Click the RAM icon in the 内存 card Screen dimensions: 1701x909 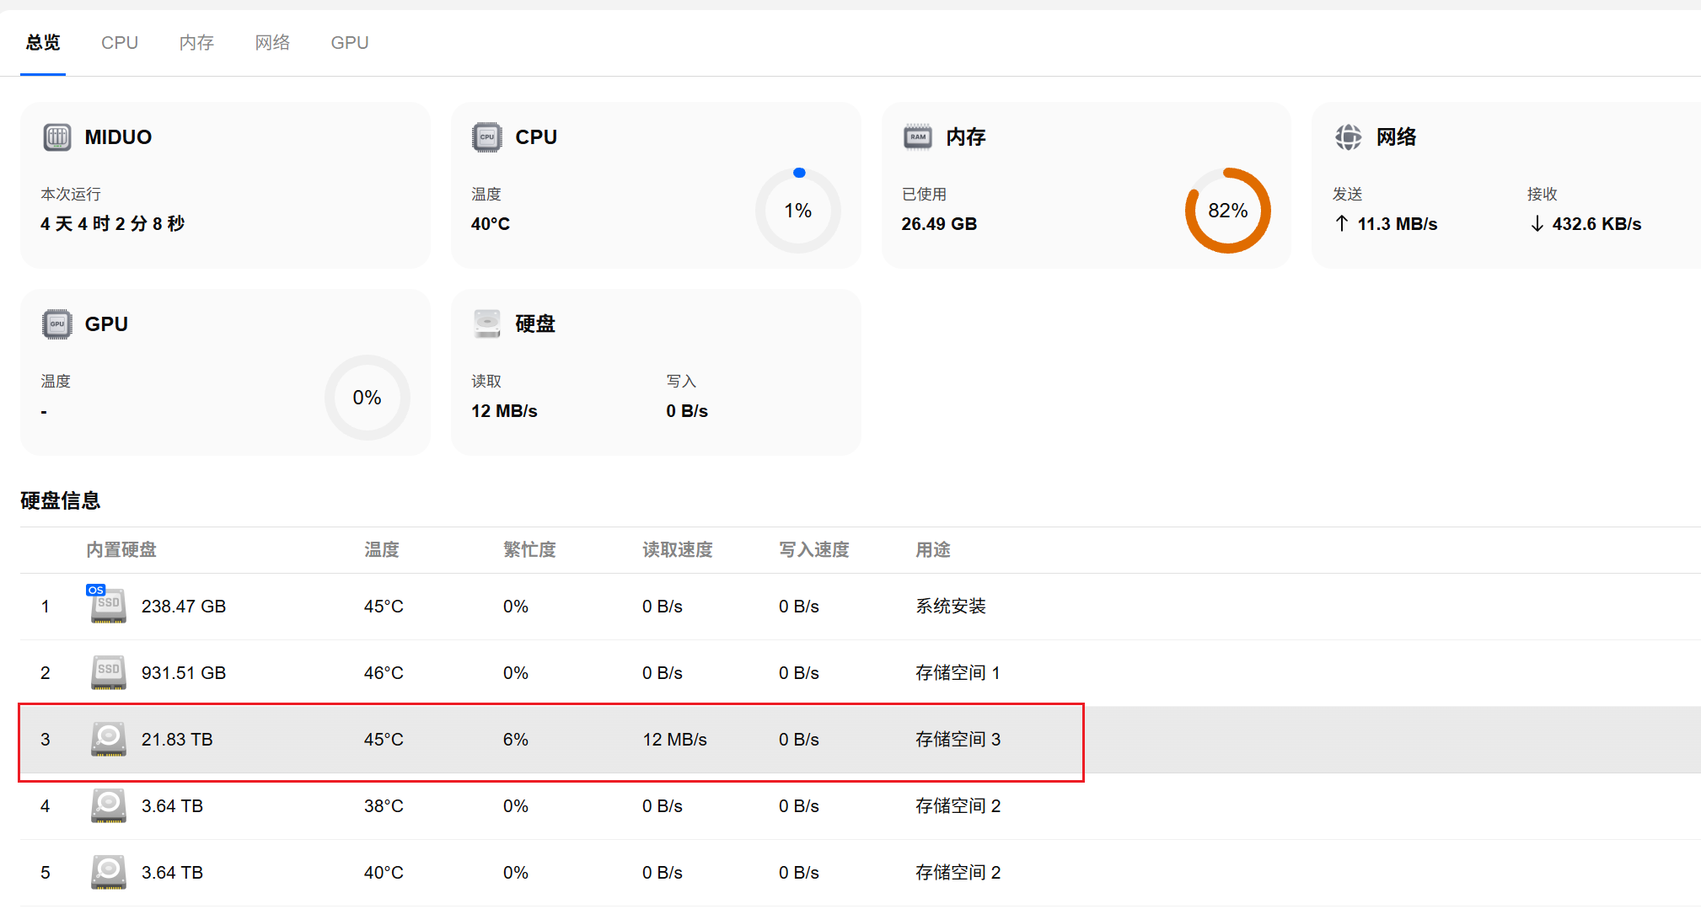point(918,136)
